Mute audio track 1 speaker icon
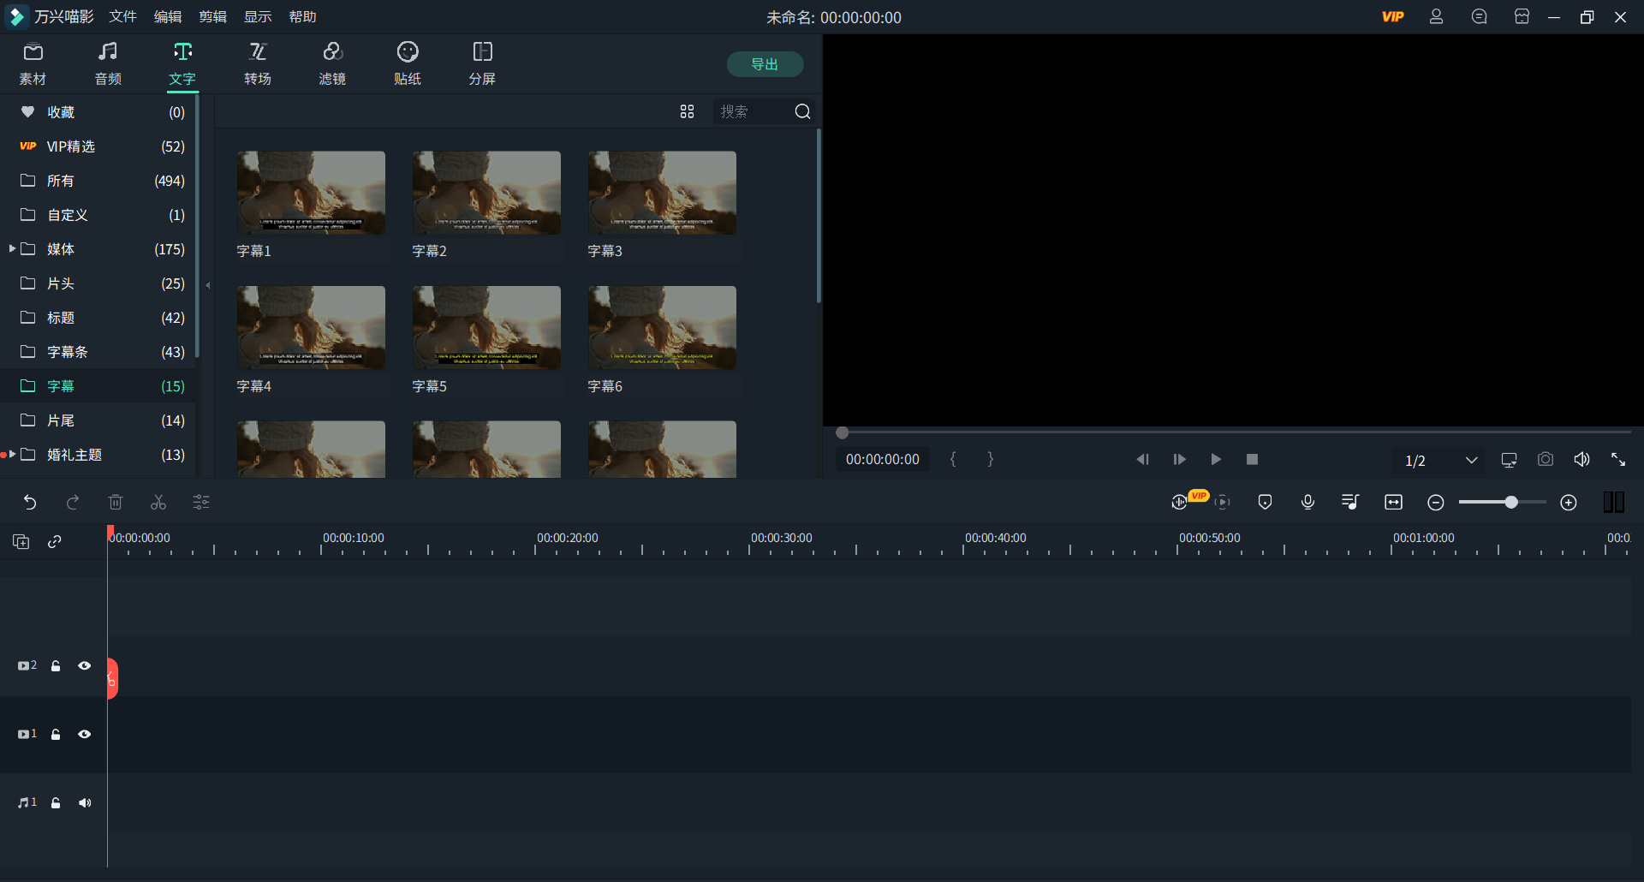Screen dimensions: 1644x882 (85, 802)
